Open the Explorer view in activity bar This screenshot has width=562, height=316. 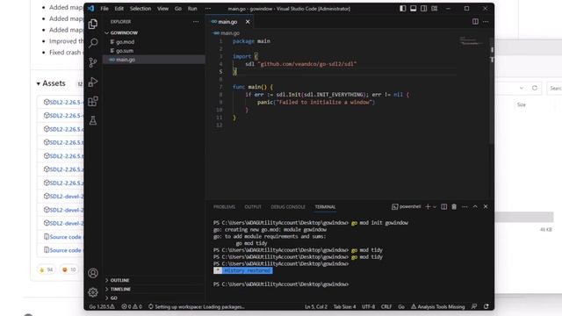coord(93,24)
